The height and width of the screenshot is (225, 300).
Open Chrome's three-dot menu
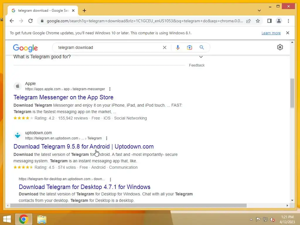(x=288, y=21)
